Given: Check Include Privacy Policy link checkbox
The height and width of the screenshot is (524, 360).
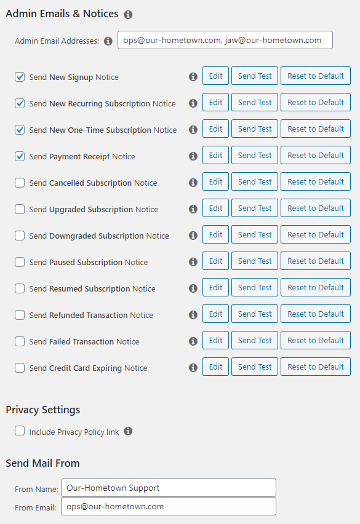Looking at the screenshot, I should [20, 431].
